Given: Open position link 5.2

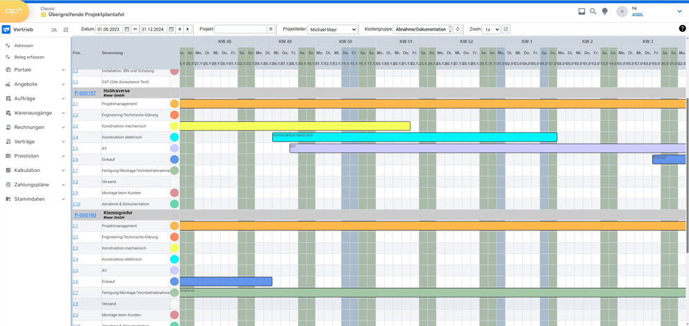Looking at the screenshot, I should coord(75,70).
